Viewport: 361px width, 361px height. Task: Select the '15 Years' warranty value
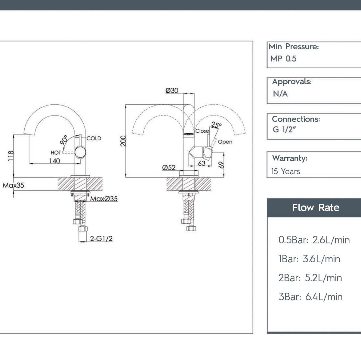click(x=286, y=171)
